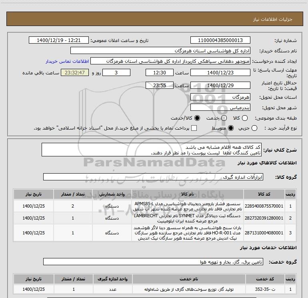Select goods code 2871310004080001
308x298 pixels.
(x=264, y=233)
